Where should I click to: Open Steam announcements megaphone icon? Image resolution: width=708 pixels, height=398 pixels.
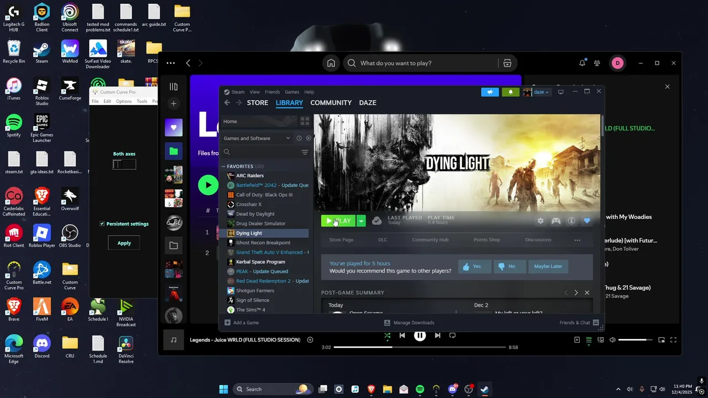[x=490, y=92]
